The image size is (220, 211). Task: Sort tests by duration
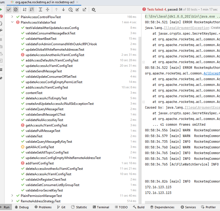pyautogui.click(x=32, y=9)
